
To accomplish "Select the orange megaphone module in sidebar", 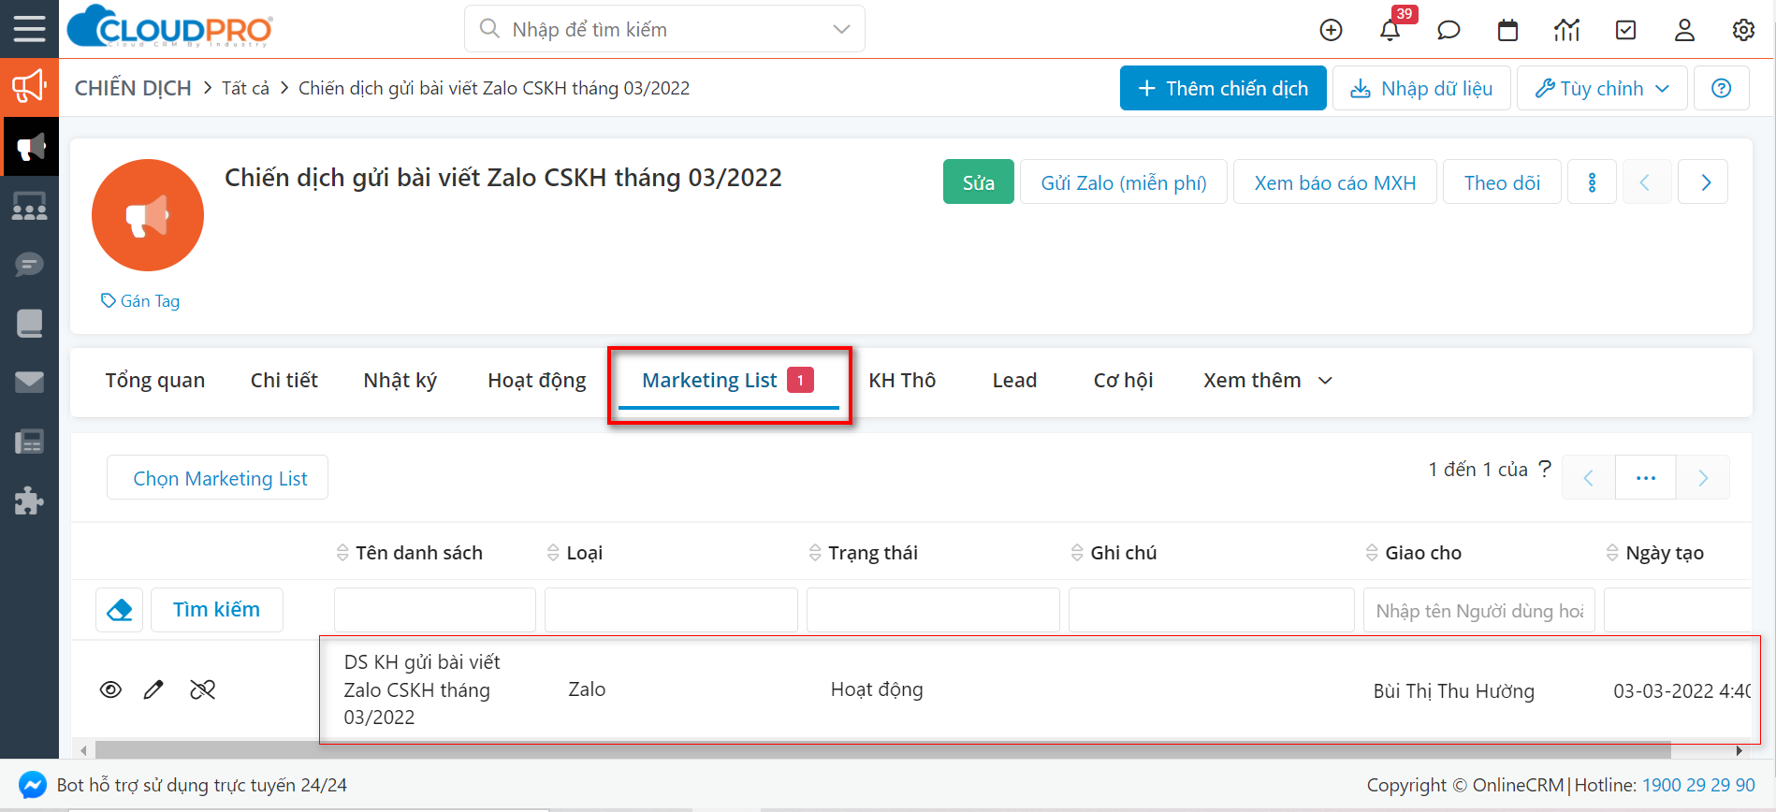I will click(x=29, y=87).
